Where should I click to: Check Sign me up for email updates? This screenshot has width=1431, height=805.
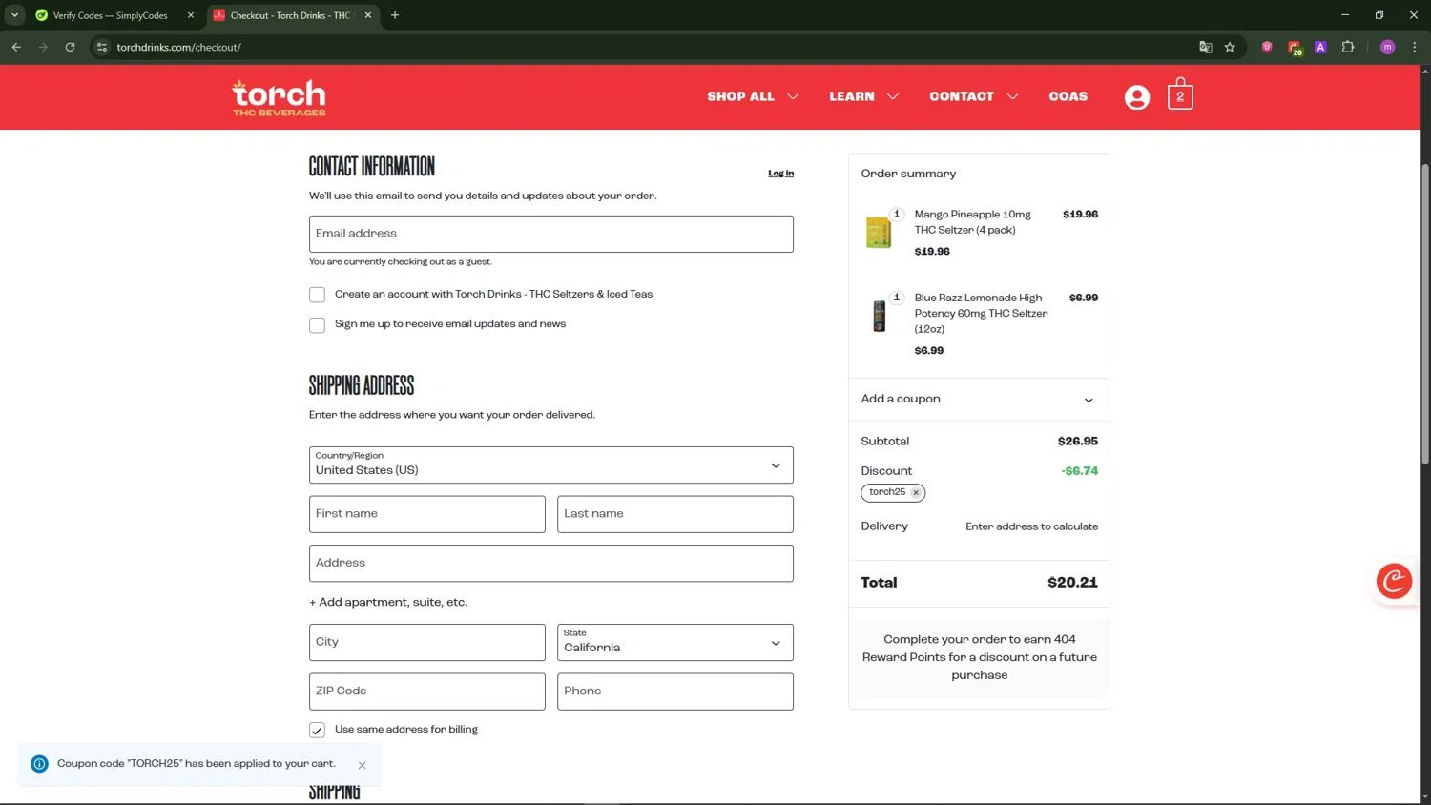317,325
